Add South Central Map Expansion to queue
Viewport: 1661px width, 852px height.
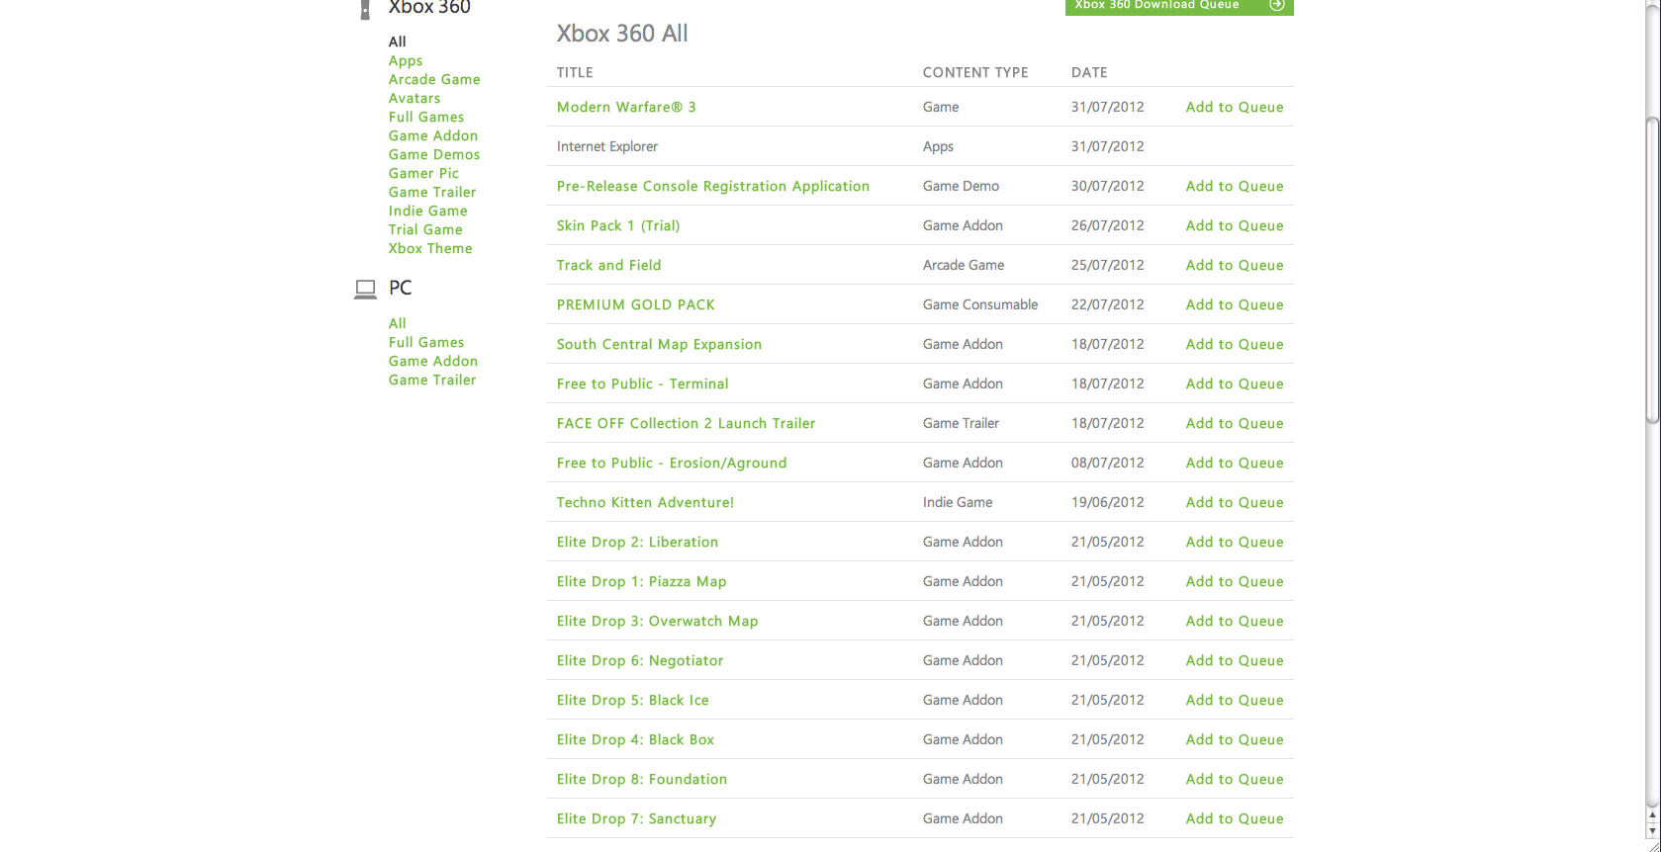(x=1235, y=344)
